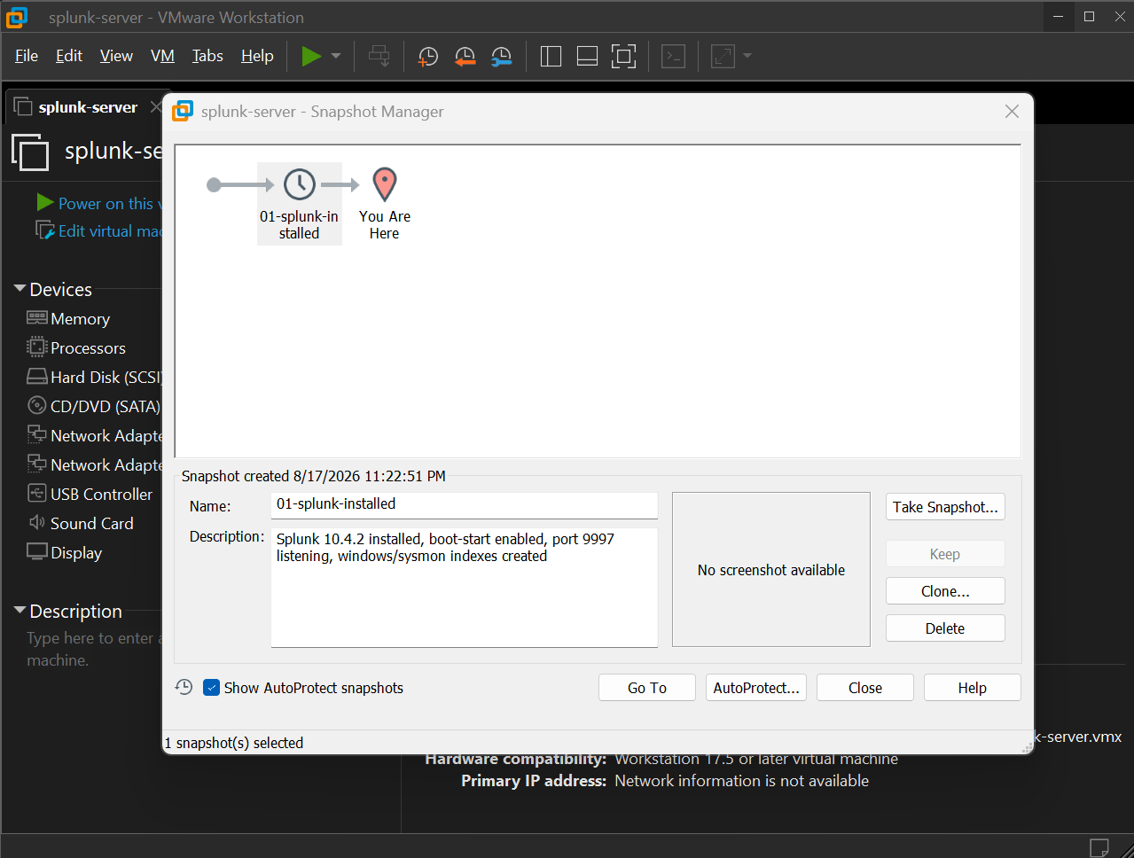This screenshot has height=858, width=1134.
Task: Select the second Network Adapter device row
Action: coord(93,464)
